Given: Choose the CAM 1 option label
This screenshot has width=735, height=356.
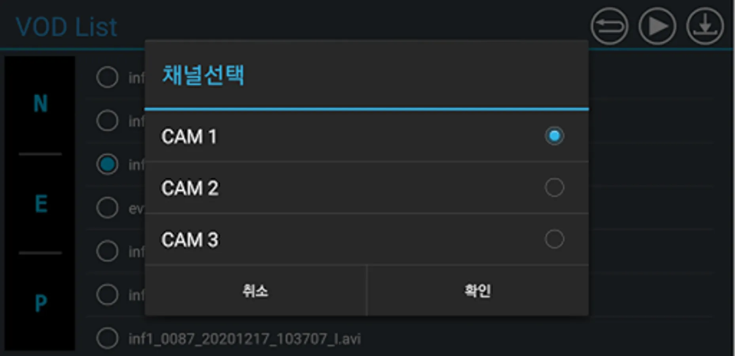Looking at the screenshot, I should coord(189,136).
